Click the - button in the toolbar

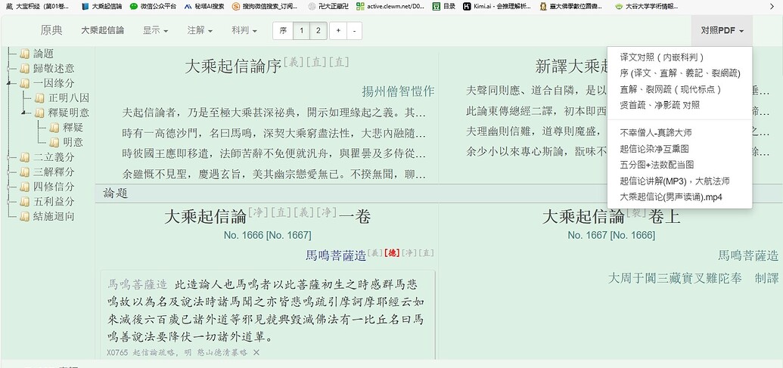point(354,30)
